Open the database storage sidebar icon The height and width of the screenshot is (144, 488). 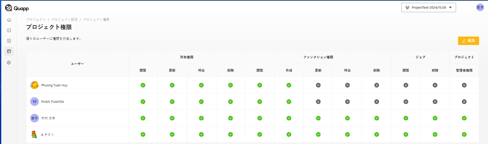[x=9, y=41]
